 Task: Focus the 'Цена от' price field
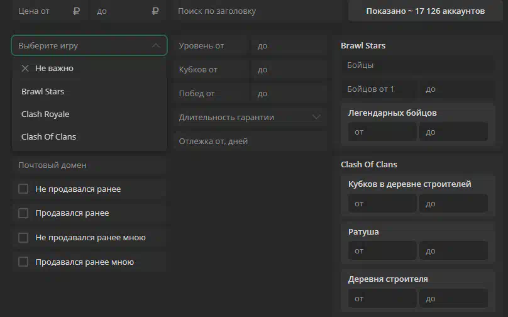pos(50,11)
